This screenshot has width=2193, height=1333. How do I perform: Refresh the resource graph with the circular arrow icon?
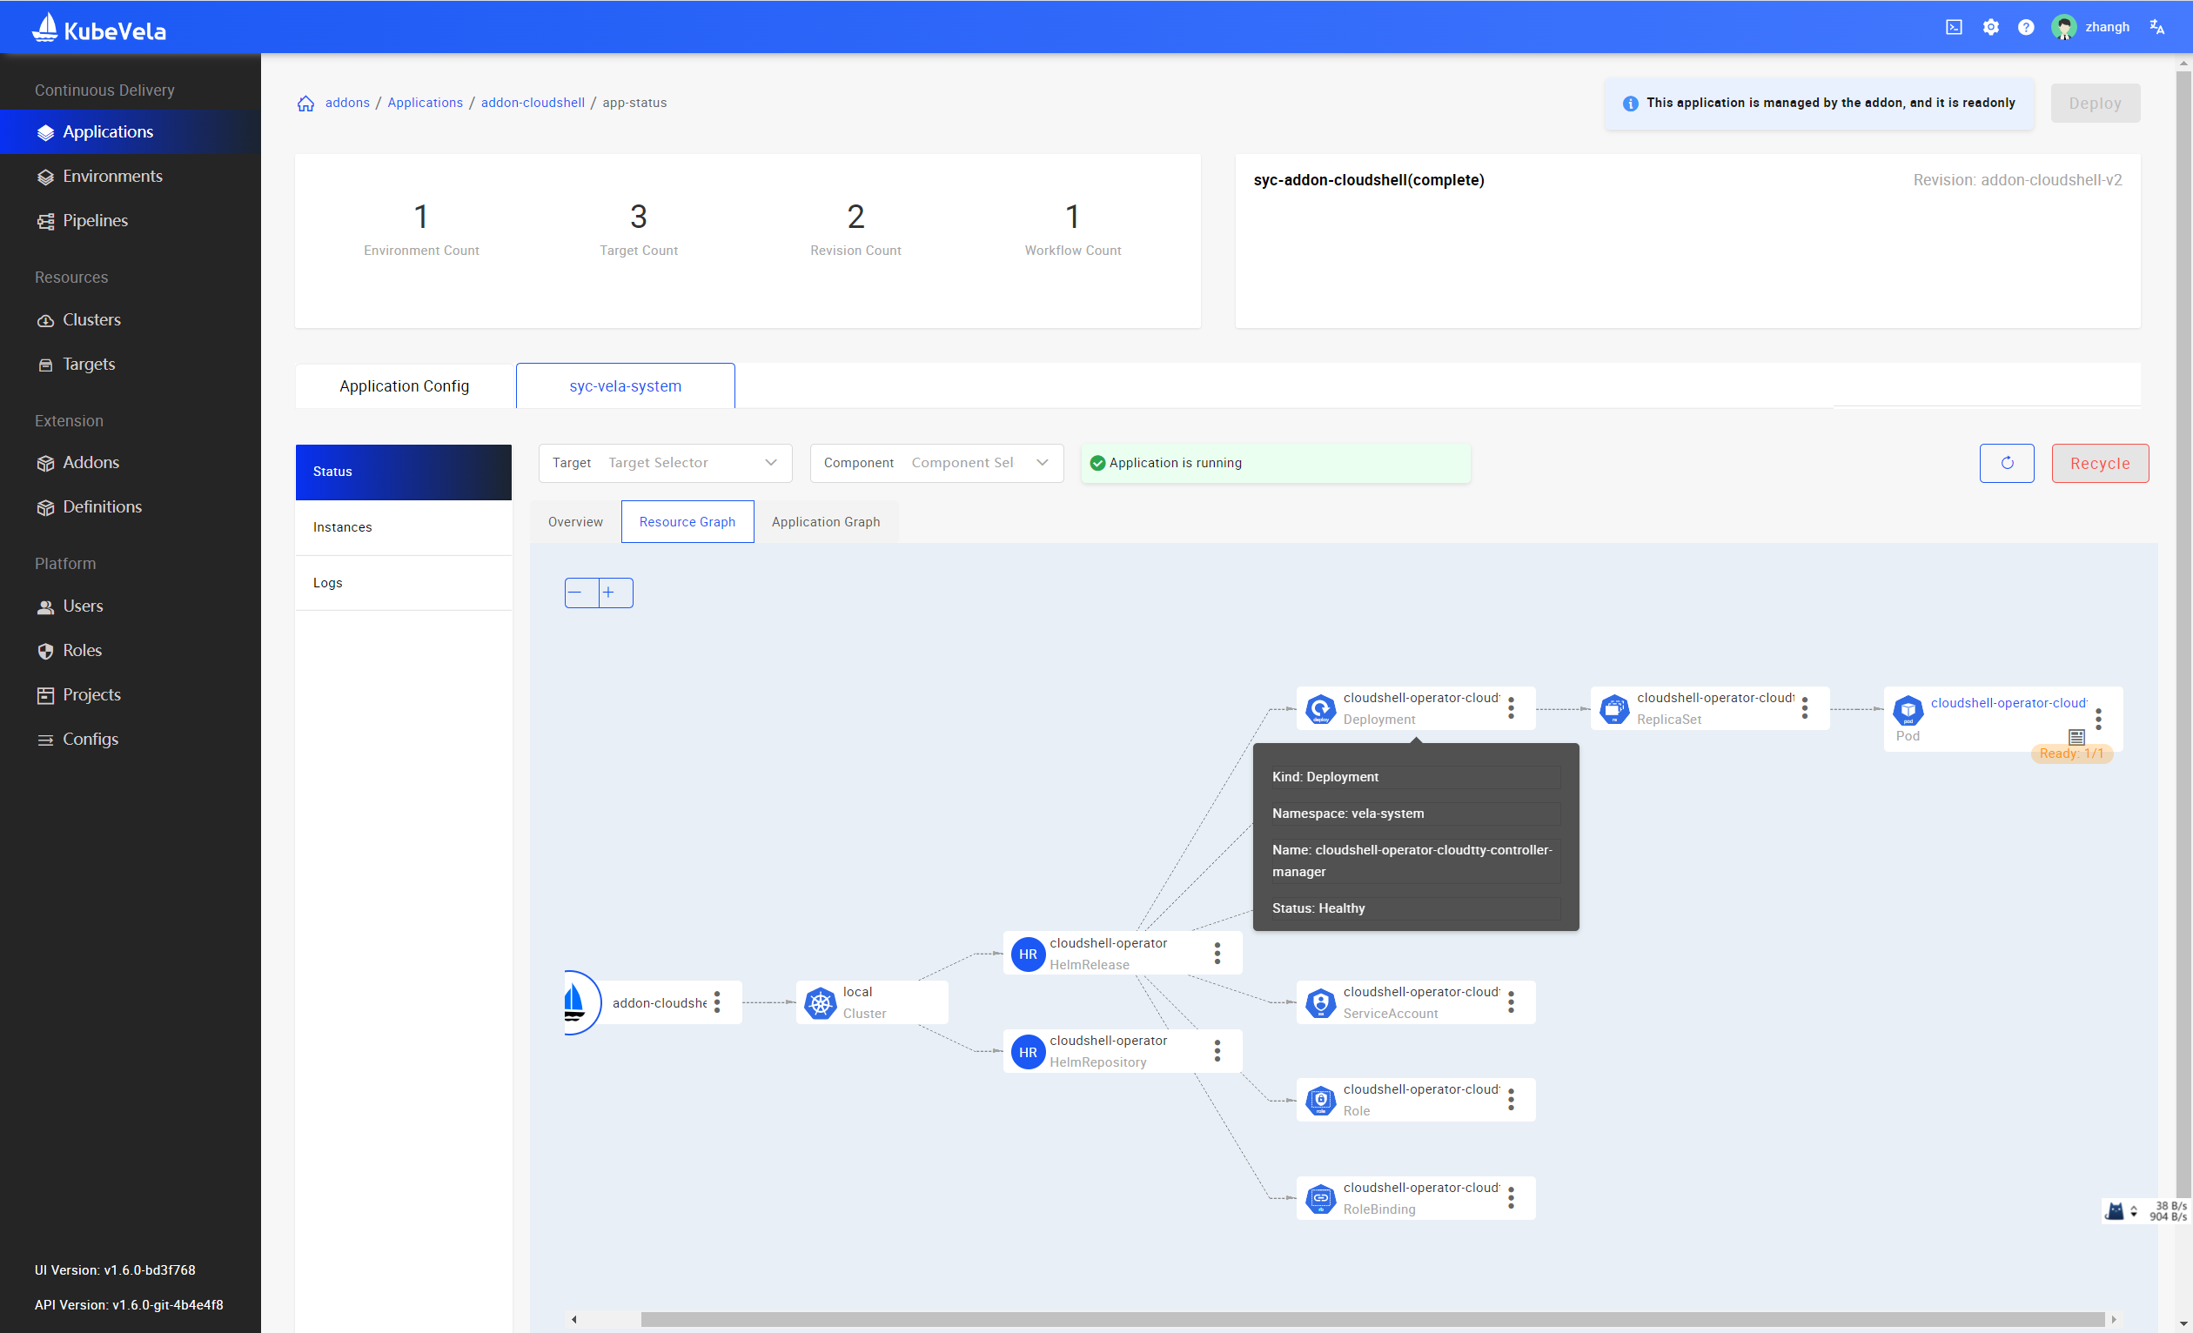[2007, 463]
